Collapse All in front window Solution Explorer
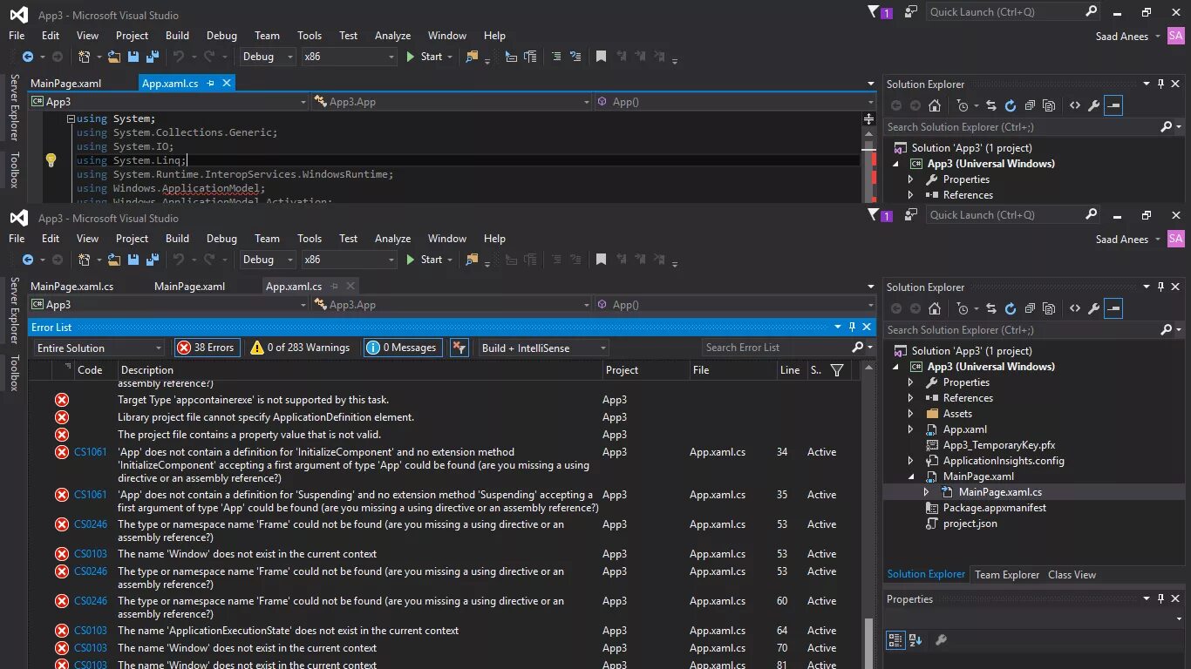The height and width of the screenshot is (669, 1191). [x=1030, y=308]
